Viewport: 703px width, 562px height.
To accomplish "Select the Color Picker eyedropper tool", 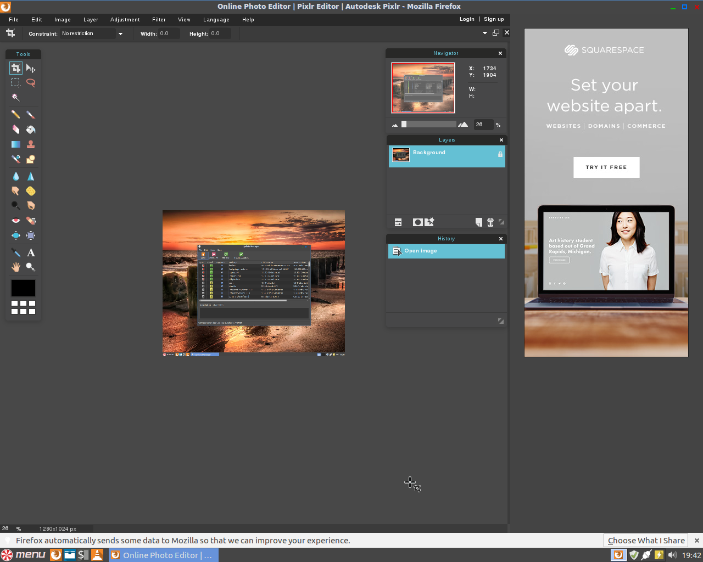I will (16, 252).
